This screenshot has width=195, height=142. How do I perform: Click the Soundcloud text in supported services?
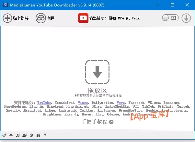tap(65, 103)
